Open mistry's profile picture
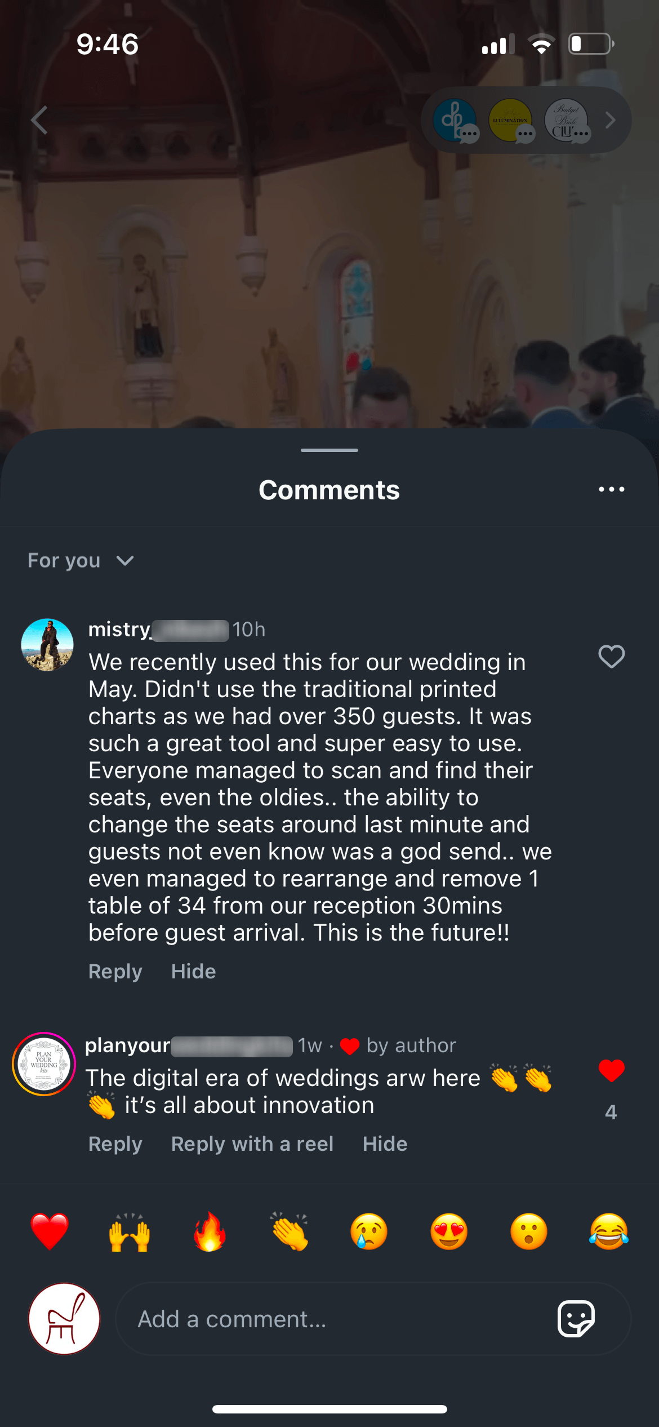The height and width of the screenshot is (1427, 659). pyautogui.click(x=47, y=645)
